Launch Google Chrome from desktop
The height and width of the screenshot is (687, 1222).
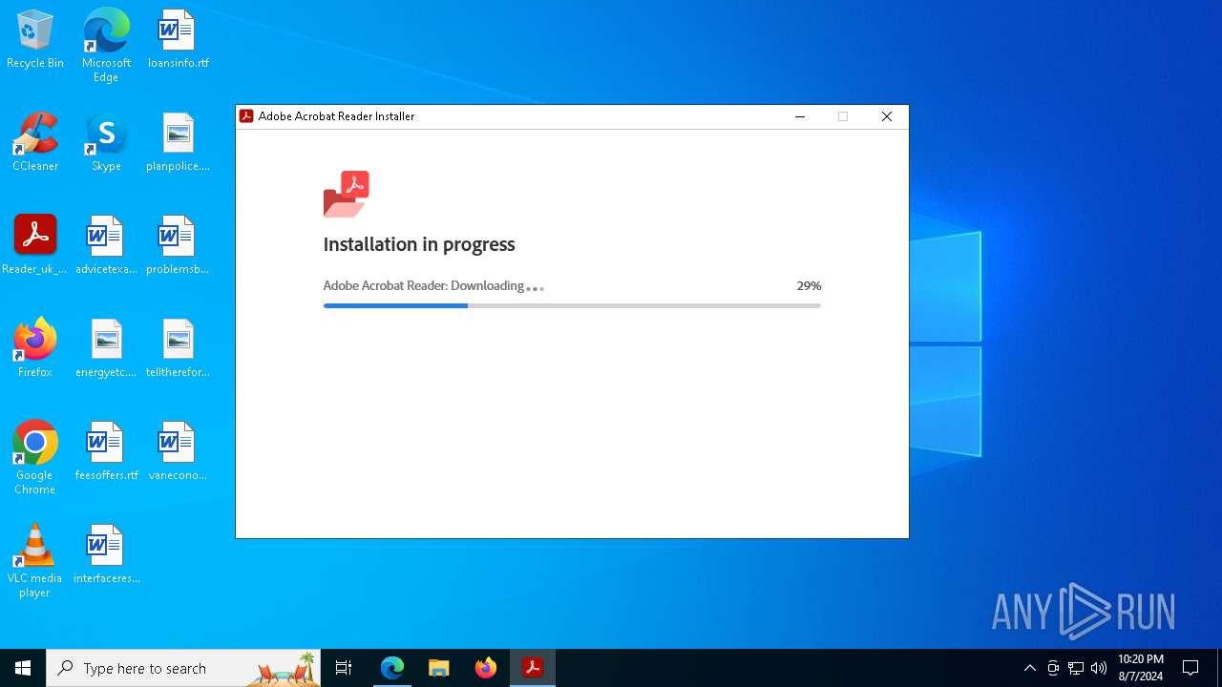click(x=35, y=458)
